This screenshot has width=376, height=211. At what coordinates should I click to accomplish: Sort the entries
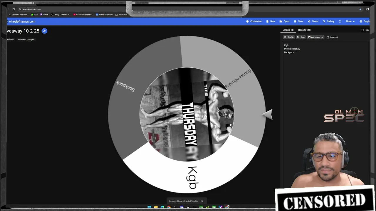[x=301, y=37]
